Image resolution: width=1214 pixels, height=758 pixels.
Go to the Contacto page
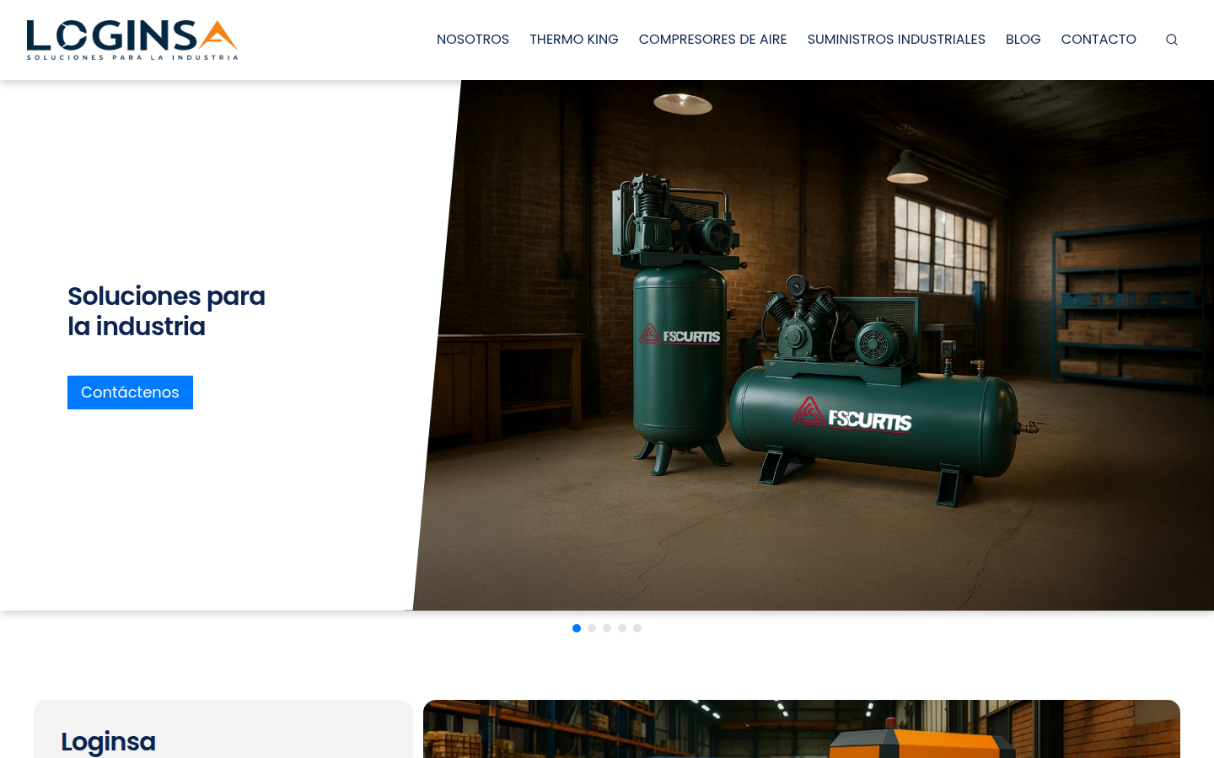pos(1099,40)
